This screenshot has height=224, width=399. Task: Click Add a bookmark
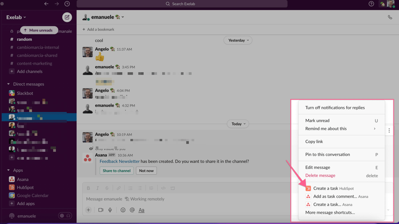pos(98,29)
